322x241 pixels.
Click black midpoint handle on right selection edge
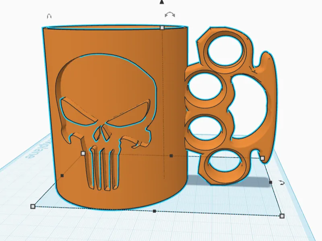pyautogui.click(x=270, y=182)
